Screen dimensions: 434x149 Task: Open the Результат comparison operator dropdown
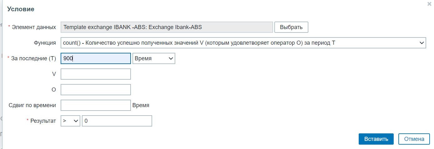[x=71, y=121]
